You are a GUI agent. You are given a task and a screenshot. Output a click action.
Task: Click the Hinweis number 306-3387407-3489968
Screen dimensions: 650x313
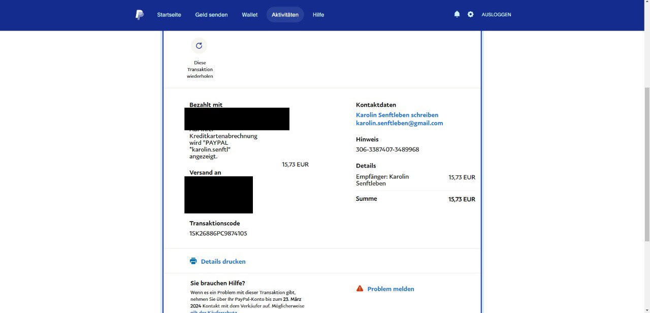coord(387,149)
